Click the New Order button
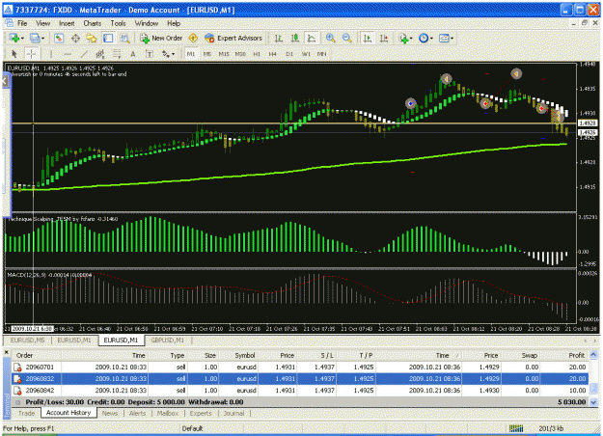Screen dimensions: 603x436 161,38
